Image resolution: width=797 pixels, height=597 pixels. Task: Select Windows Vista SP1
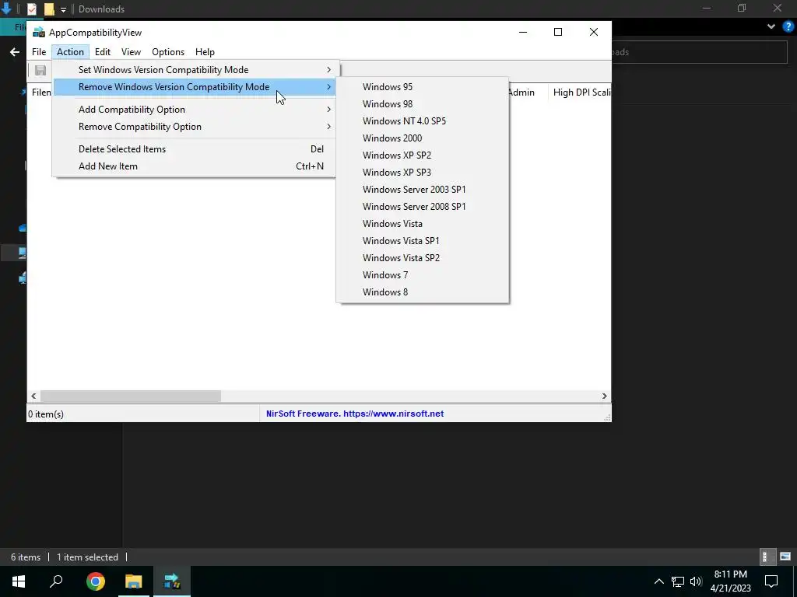coord(423,241)
